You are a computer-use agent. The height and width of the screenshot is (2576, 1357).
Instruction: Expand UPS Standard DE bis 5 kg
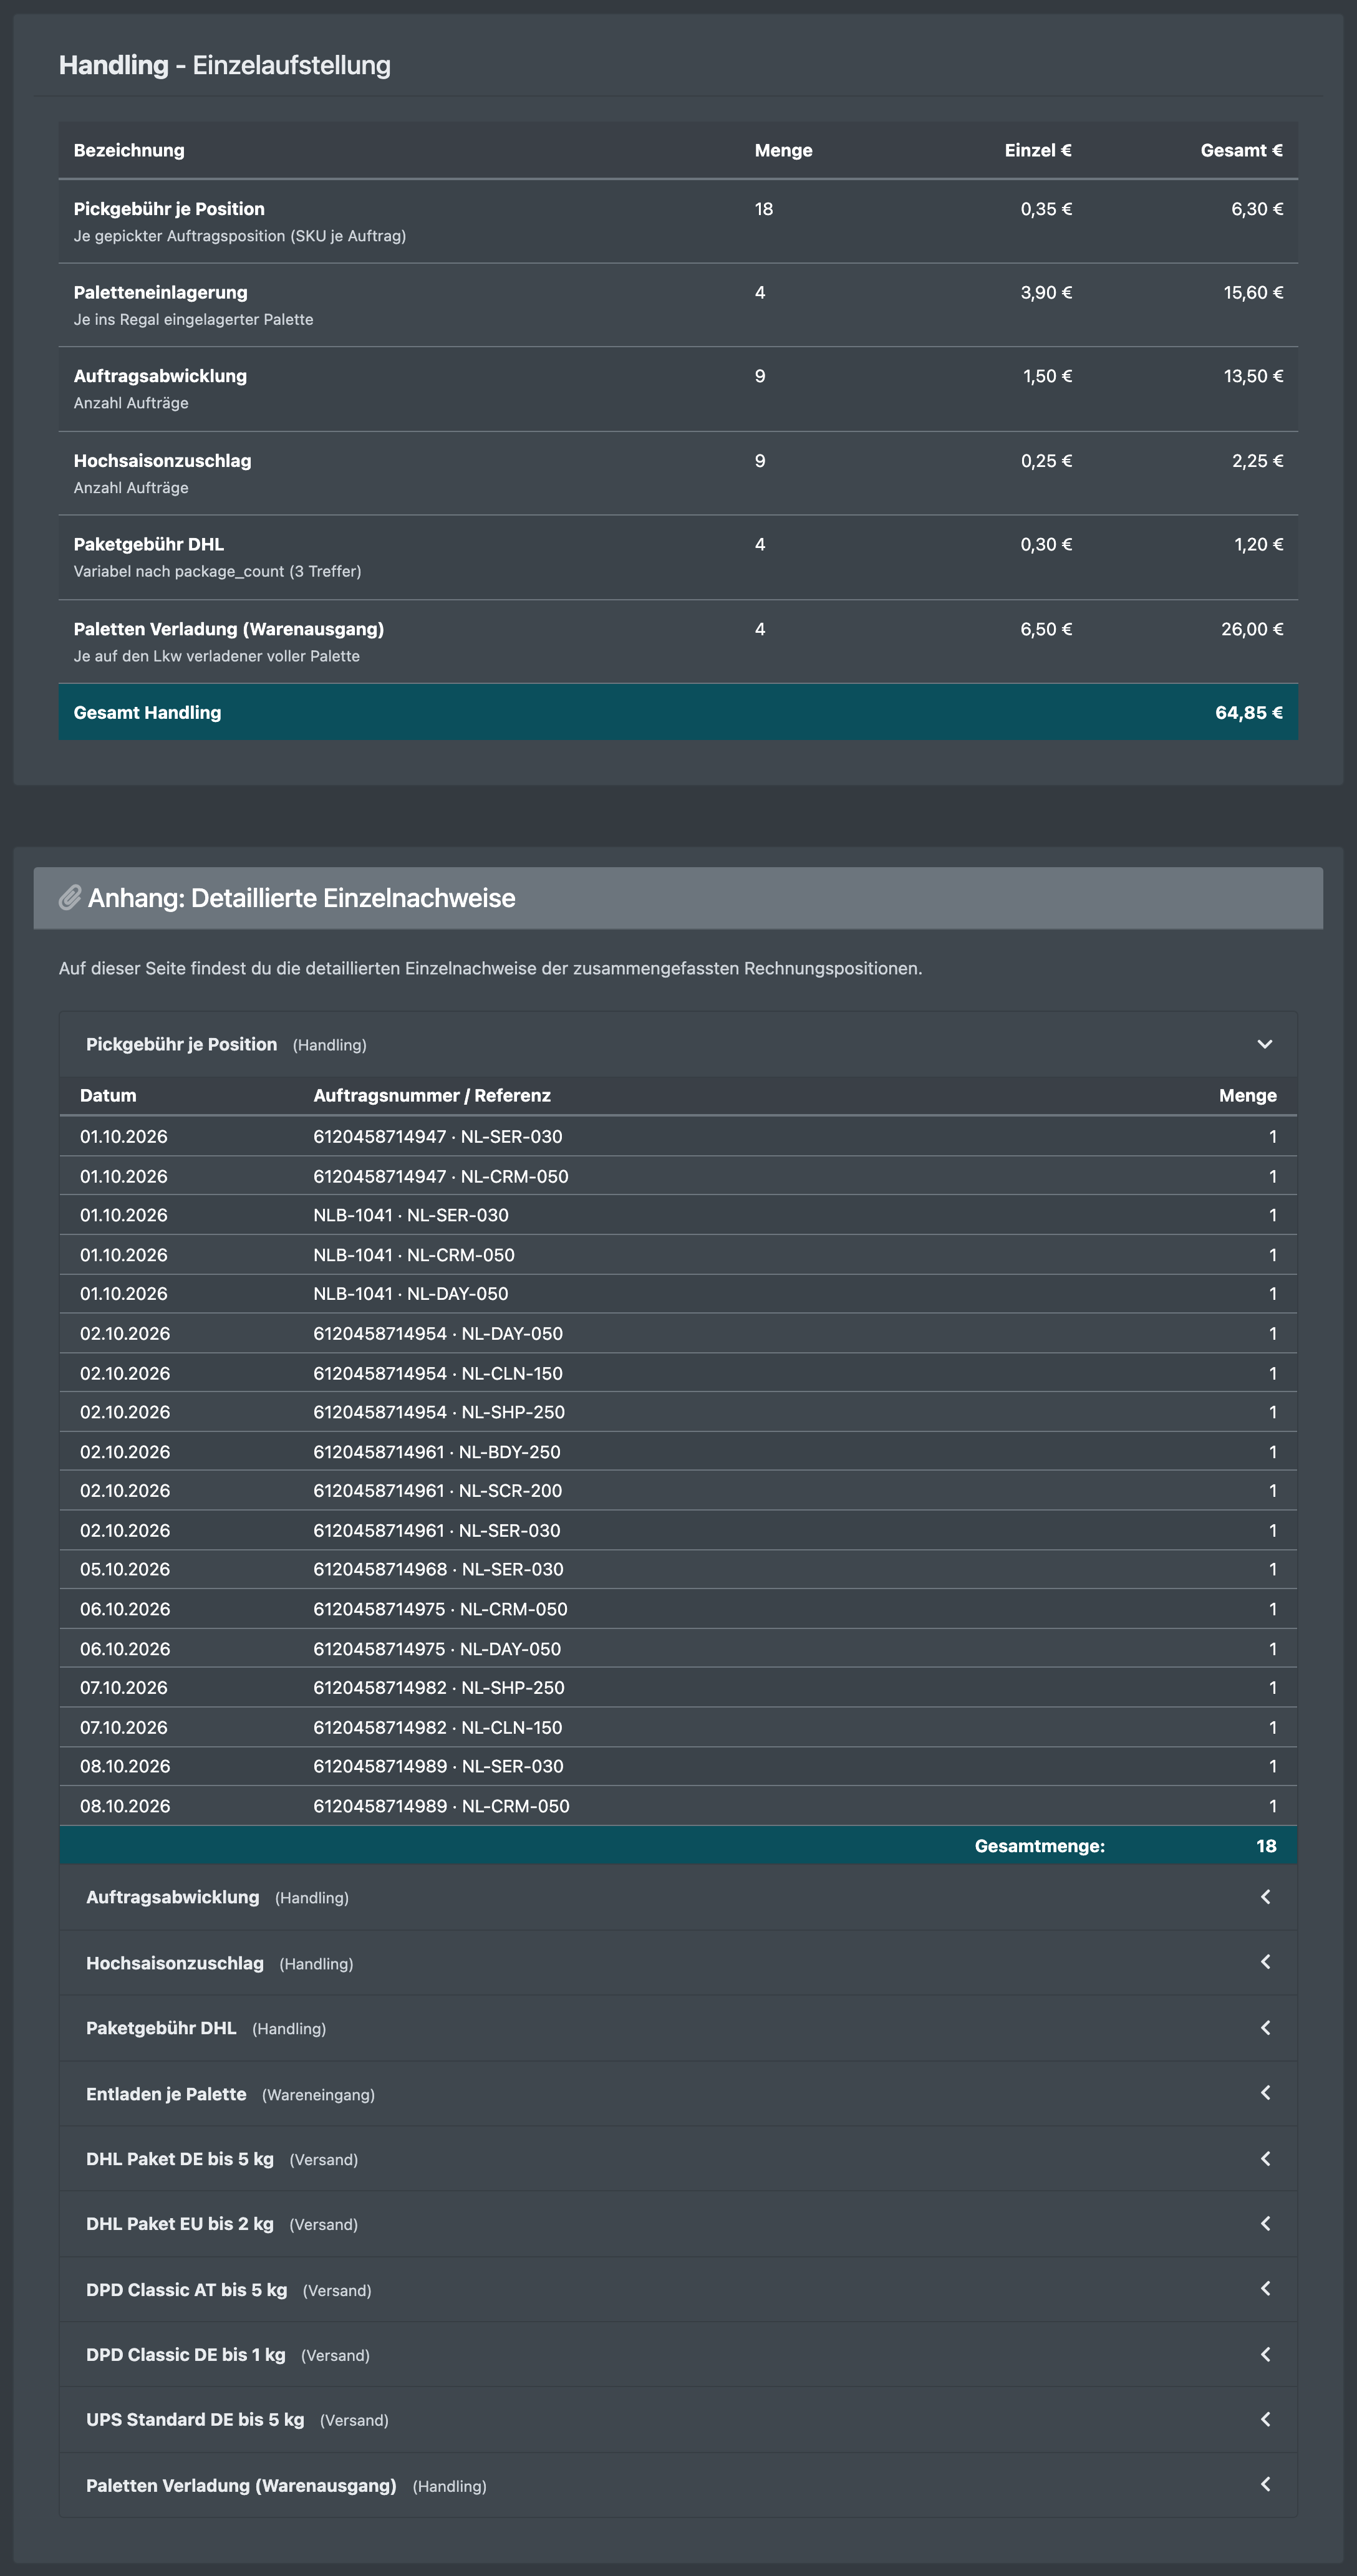(678, 2420)
